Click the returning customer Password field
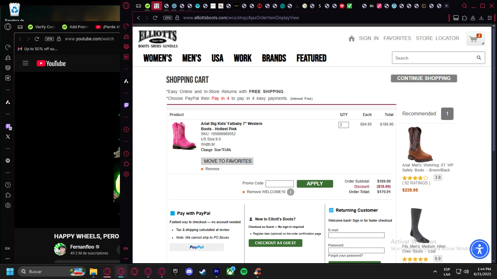 coord(356,251)
